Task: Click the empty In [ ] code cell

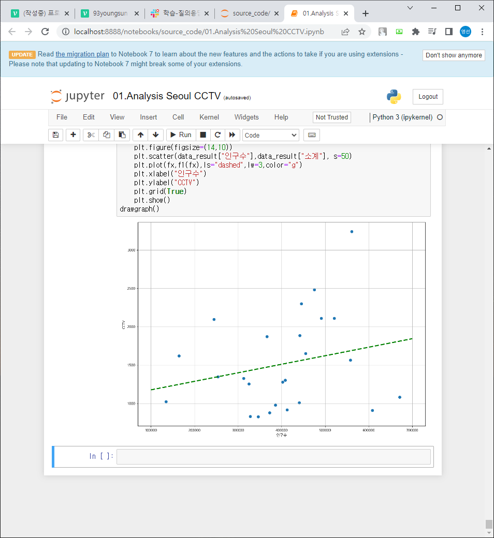Action: point(273,457)
